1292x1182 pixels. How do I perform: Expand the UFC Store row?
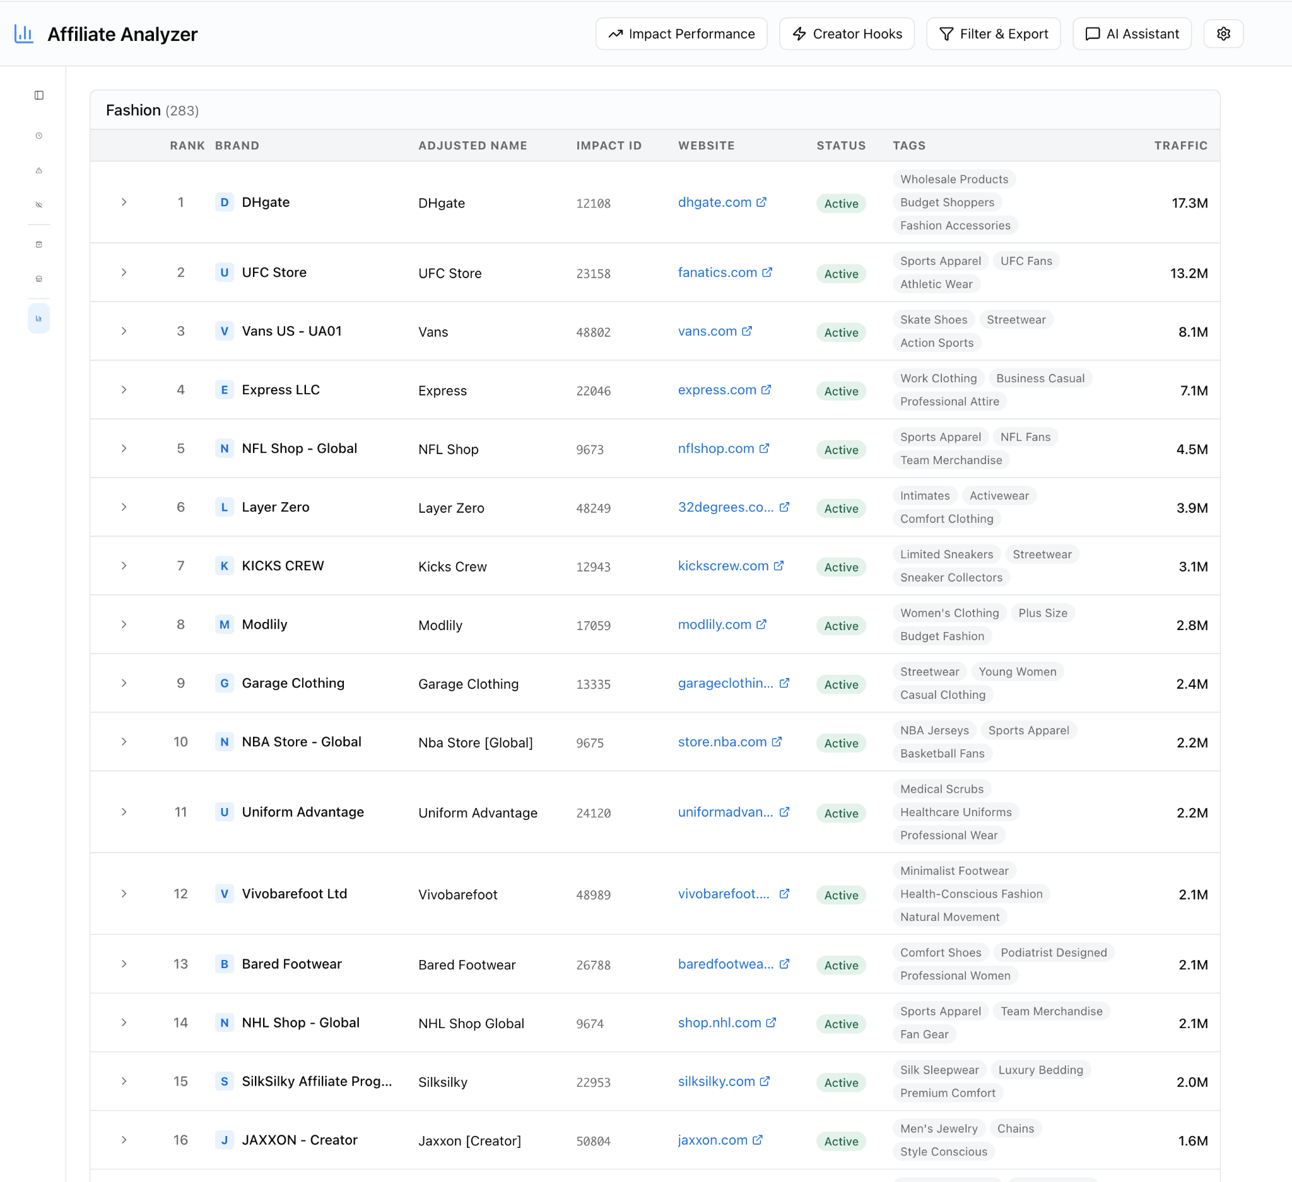pos(124,273)
